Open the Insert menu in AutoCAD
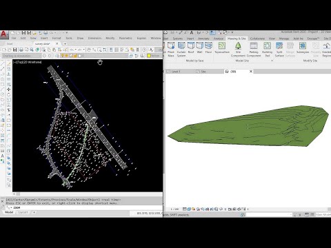 tap(44, 38)
